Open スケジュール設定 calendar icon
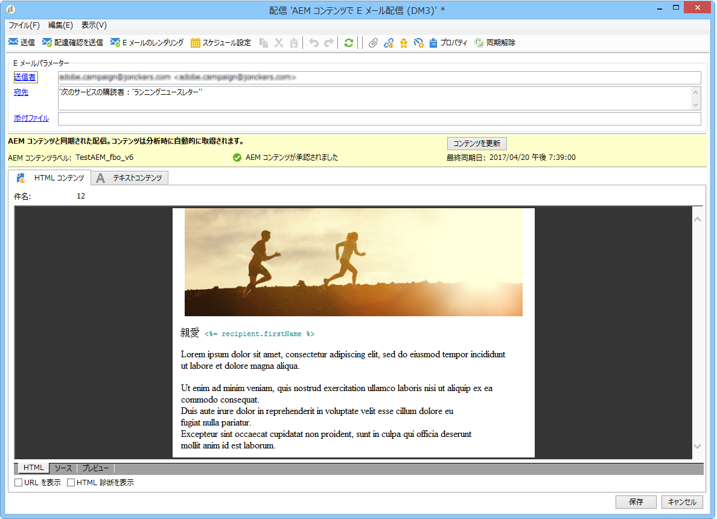Image resolution: width=717 pixels, height=519 pixels. (x=196, y=42)
